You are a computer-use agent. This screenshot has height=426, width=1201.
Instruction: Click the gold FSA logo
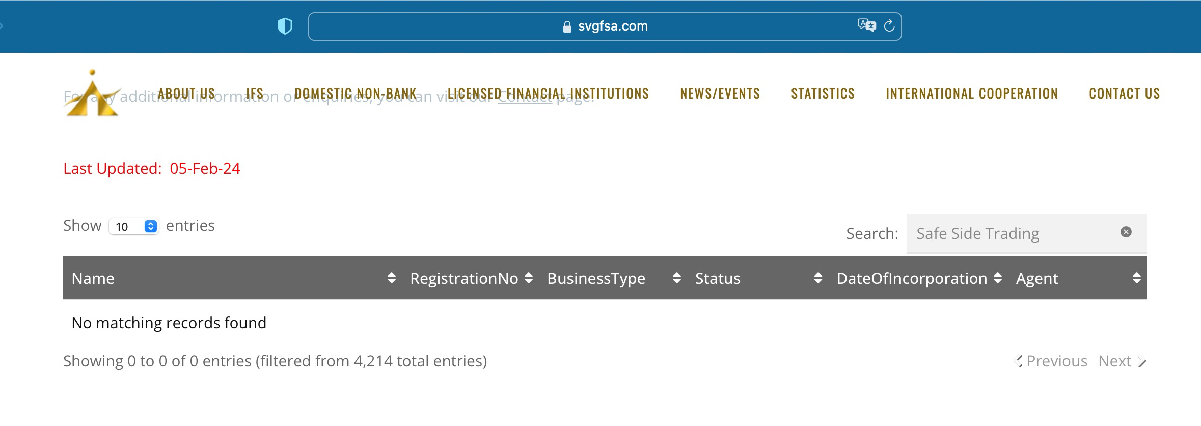(93, 94)
